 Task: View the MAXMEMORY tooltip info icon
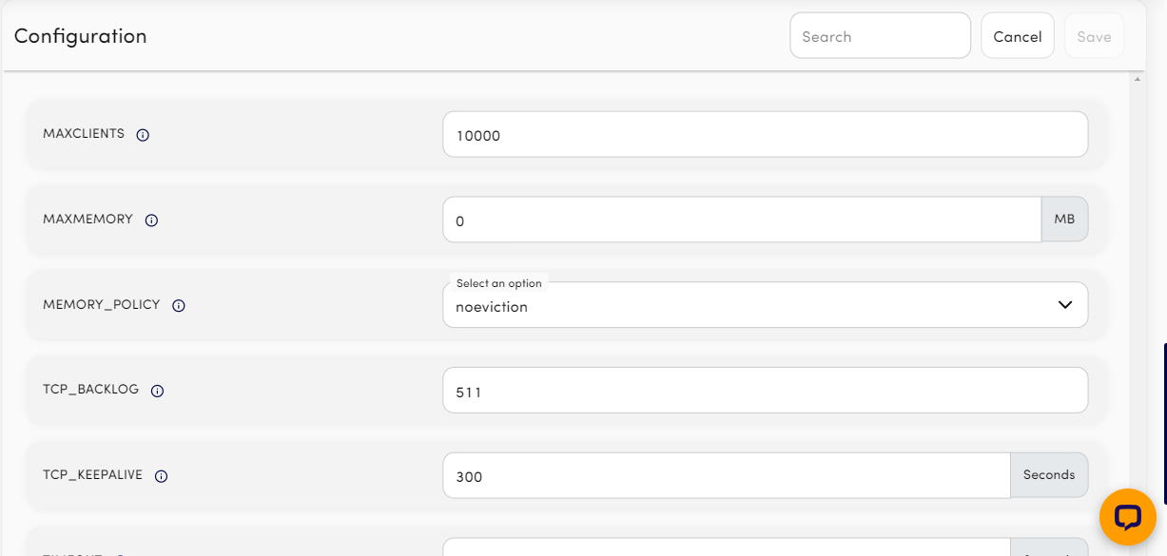(x=150, y=220)
